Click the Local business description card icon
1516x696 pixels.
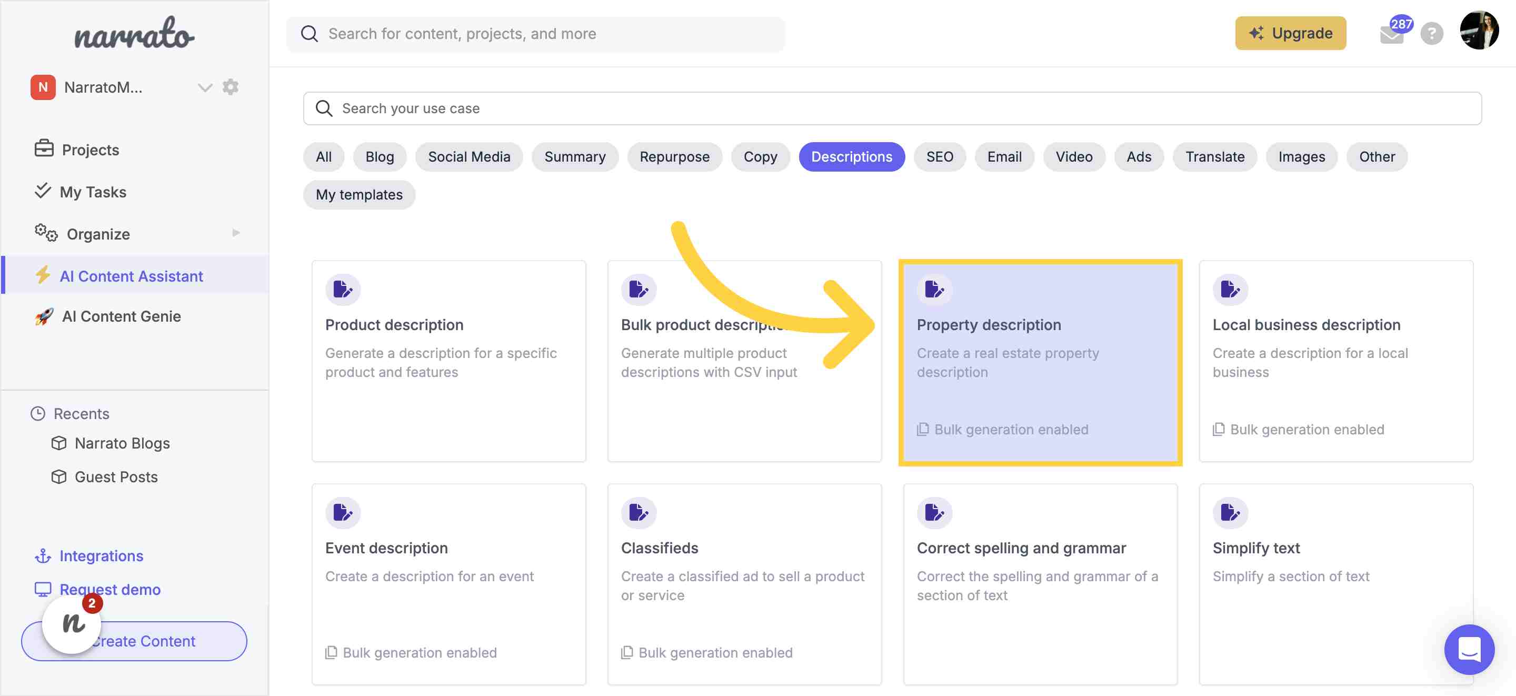(1230, 289)
